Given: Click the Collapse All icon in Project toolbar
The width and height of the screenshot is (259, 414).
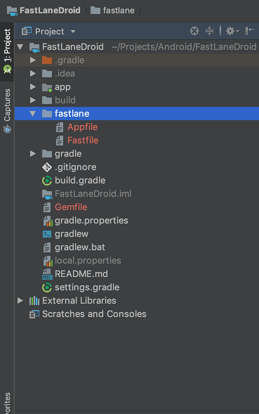Looking at the screenshot, I should pos(209,31).
